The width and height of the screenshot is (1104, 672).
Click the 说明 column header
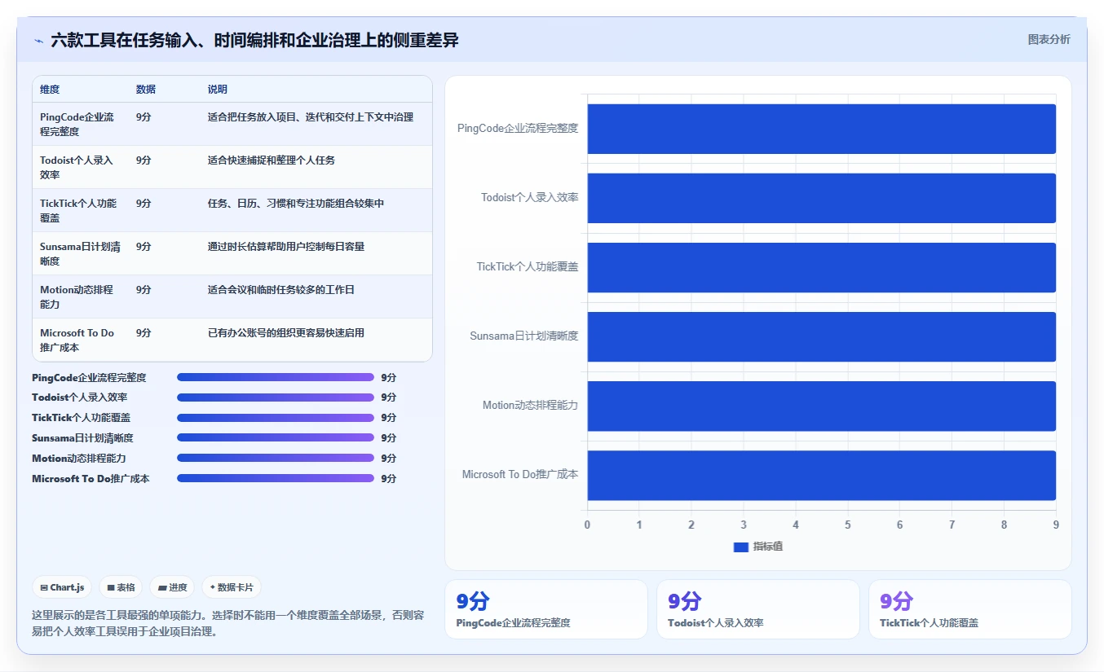click(x=218, y=89)
